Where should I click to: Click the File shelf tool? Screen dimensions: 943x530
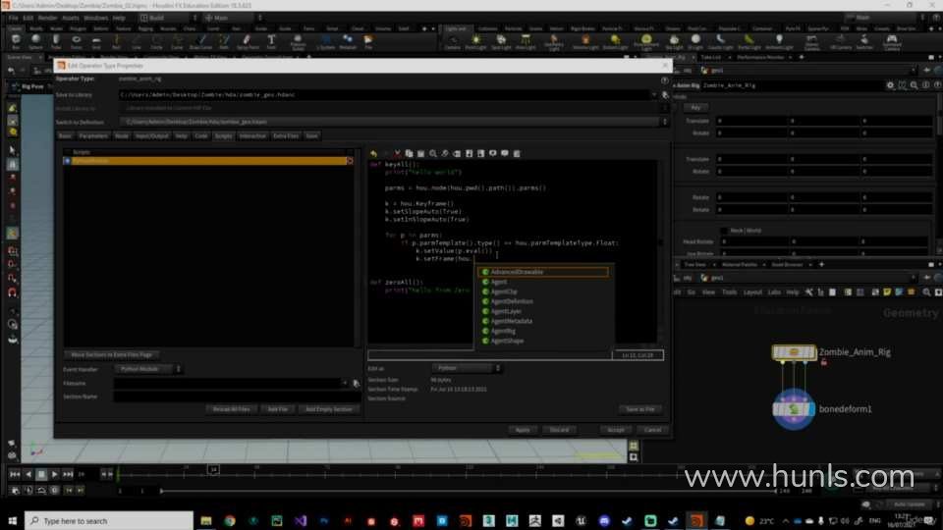[368, 41]
